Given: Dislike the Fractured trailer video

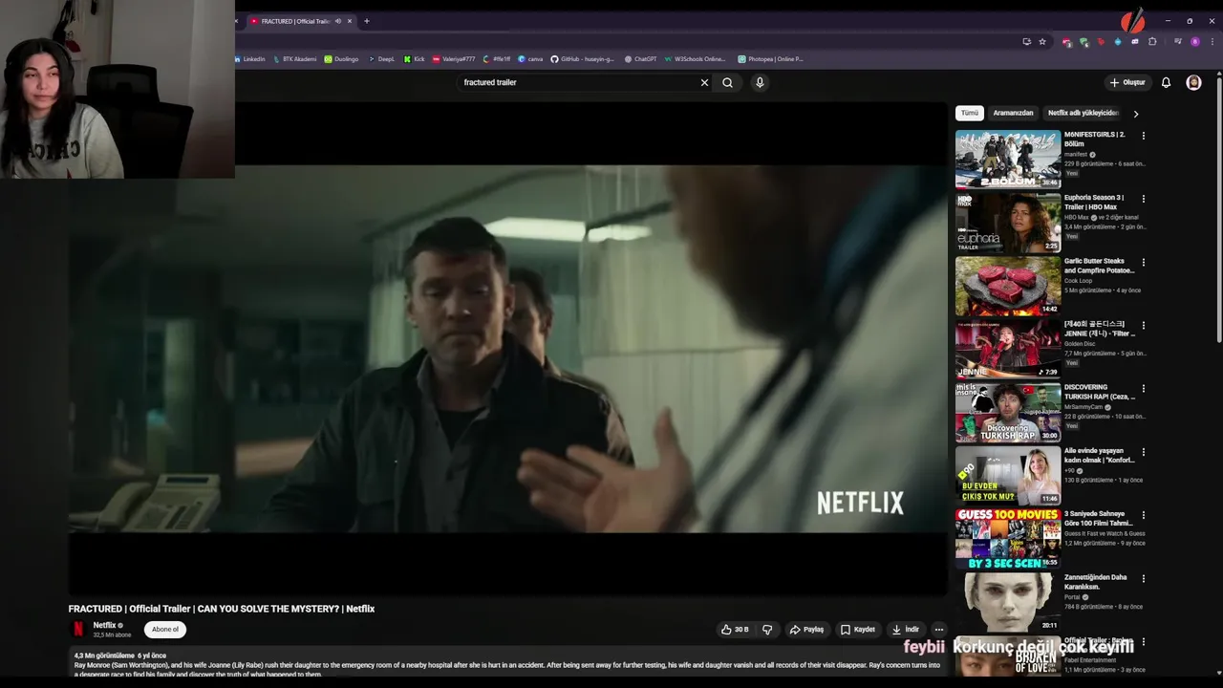Looking at the screenshot, I should click(x=767, y=630).
